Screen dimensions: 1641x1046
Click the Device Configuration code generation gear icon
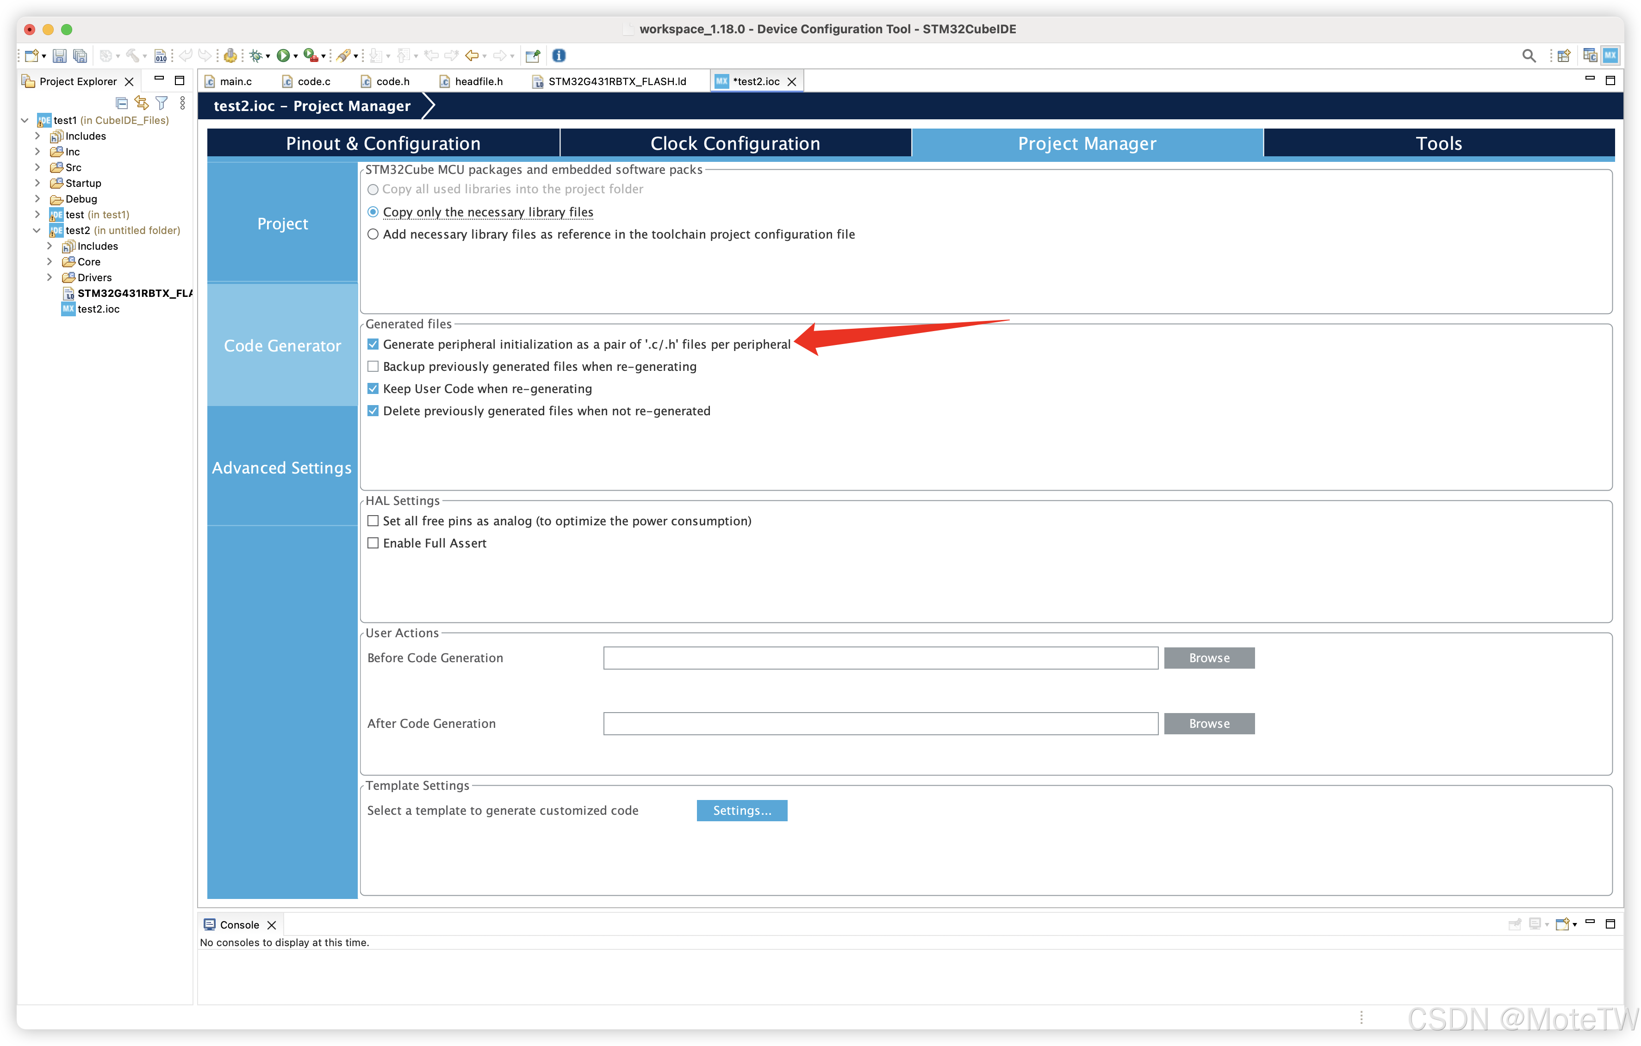coord(230,56)
